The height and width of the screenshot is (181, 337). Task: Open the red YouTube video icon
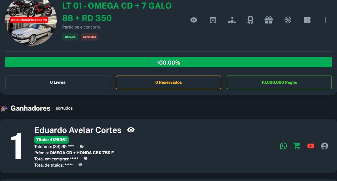coord(311,146)
